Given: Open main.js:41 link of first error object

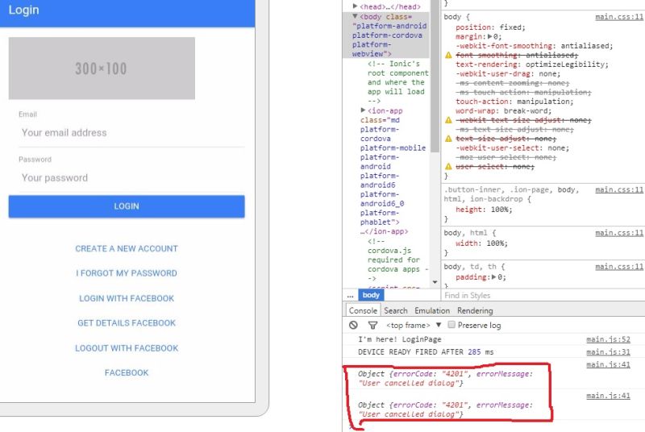Looking at the screenshot, I should [608, 364].
